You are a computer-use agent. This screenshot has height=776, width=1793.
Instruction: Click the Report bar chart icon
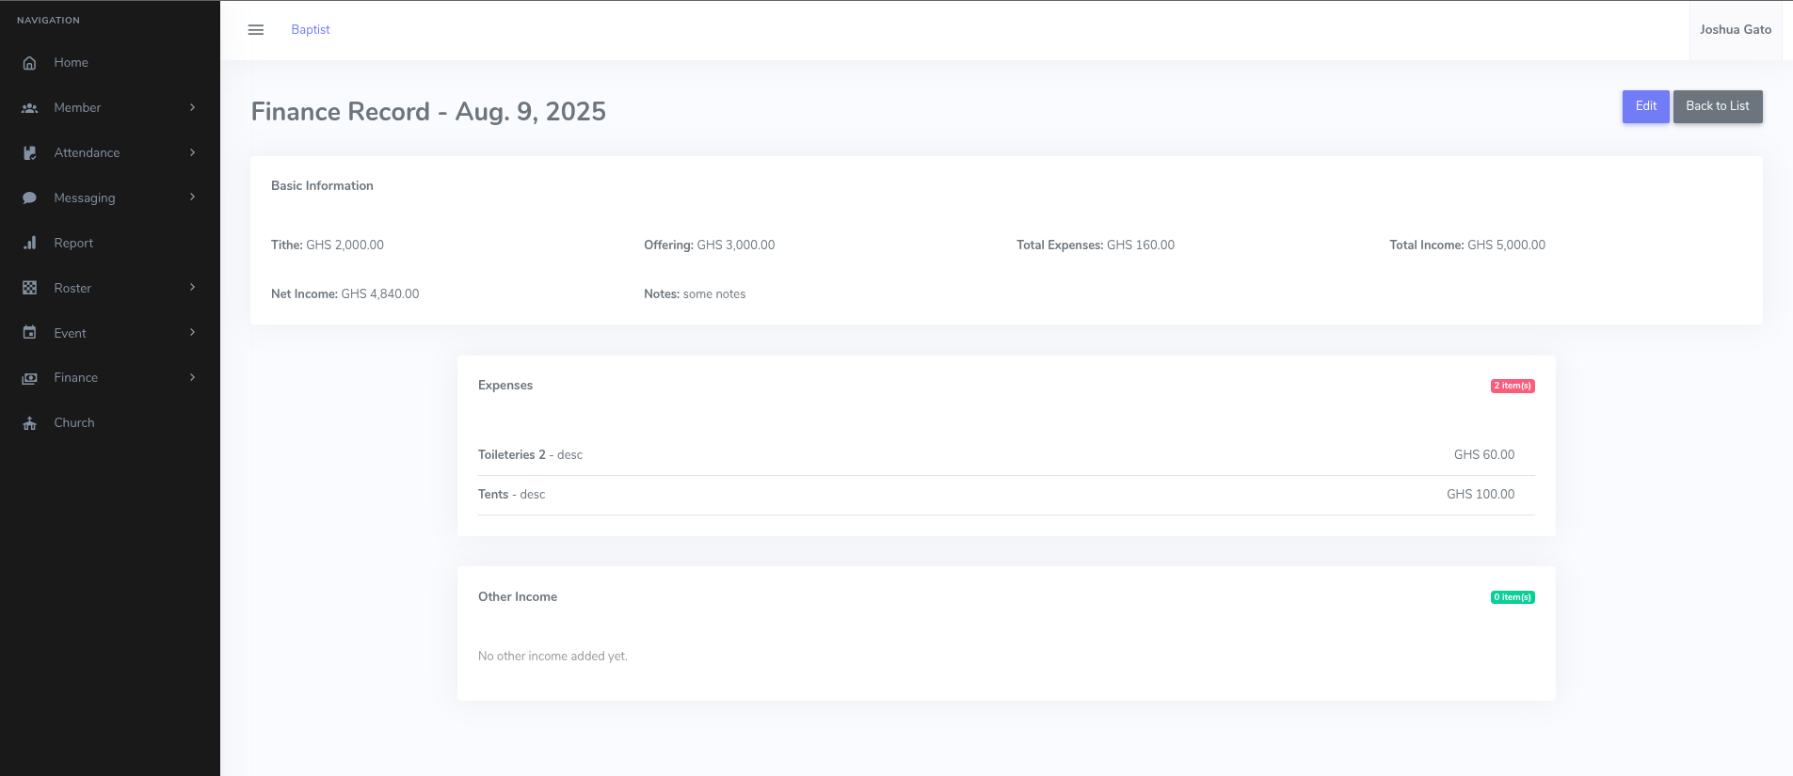pos(29,244)
